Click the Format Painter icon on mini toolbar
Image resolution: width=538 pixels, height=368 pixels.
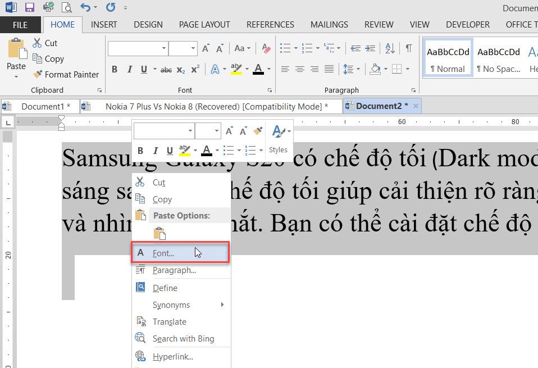pyautogui.click(x=257, y=130)
